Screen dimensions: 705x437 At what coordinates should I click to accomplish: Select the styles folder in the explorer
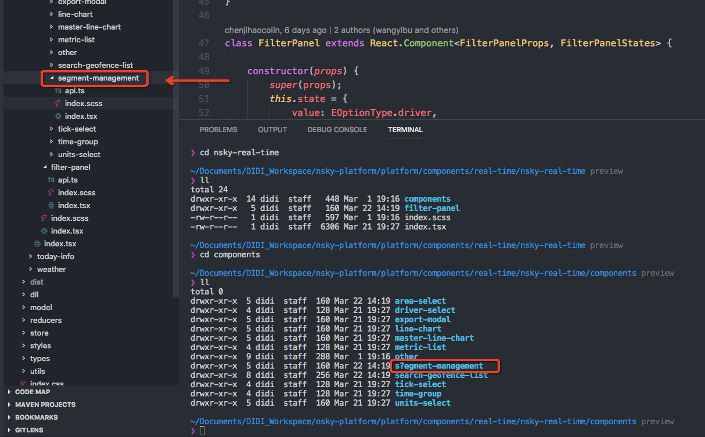click(41, 346)
